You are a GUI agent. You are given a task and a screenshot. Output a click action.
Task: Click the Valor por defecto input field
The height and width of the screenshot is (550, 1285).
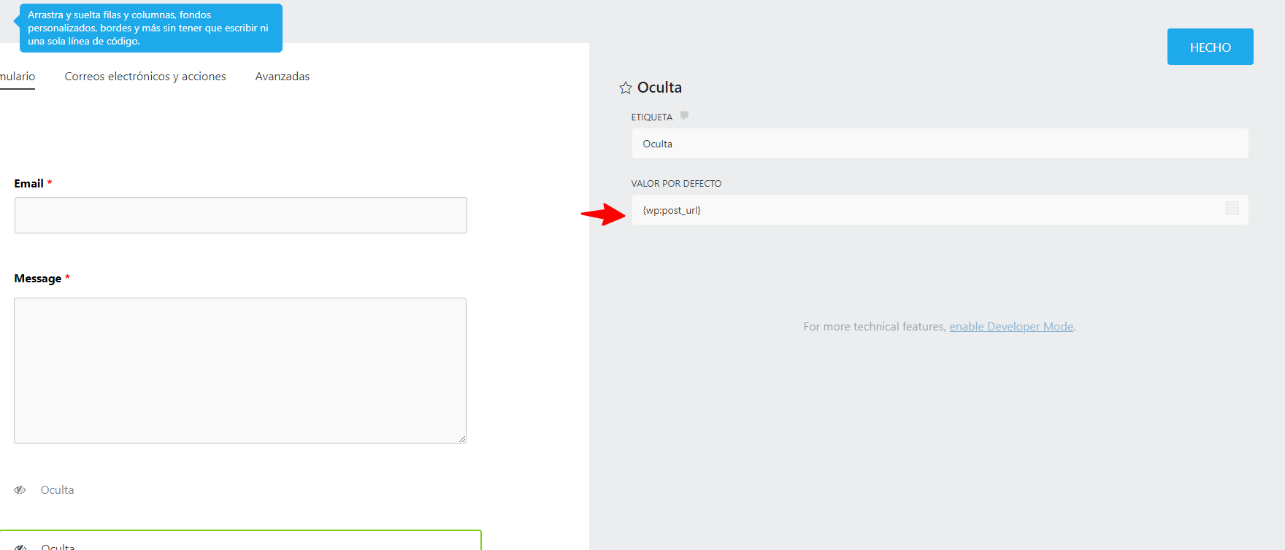tap(940, 210)
